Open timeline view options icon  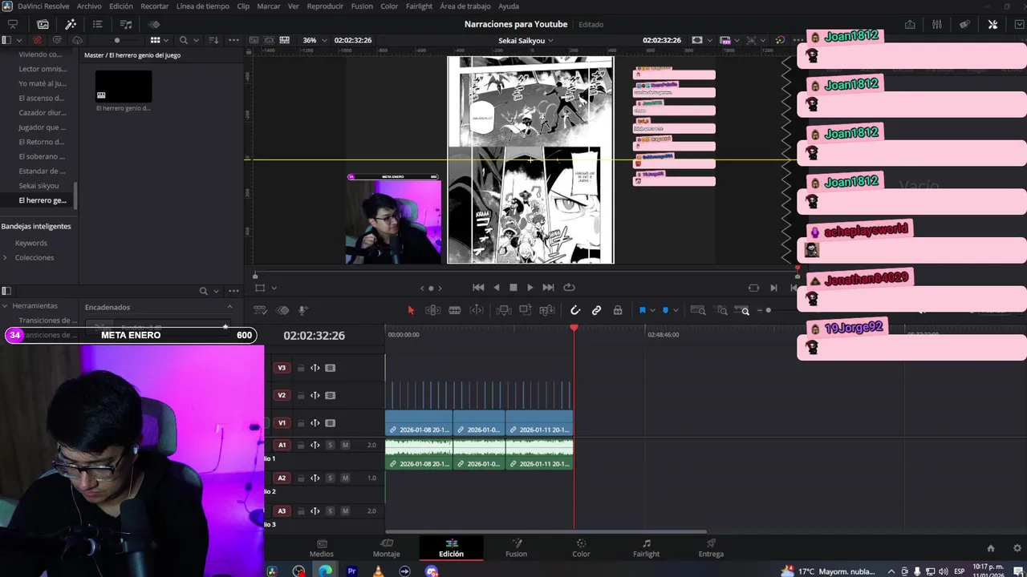coord(260,310)
